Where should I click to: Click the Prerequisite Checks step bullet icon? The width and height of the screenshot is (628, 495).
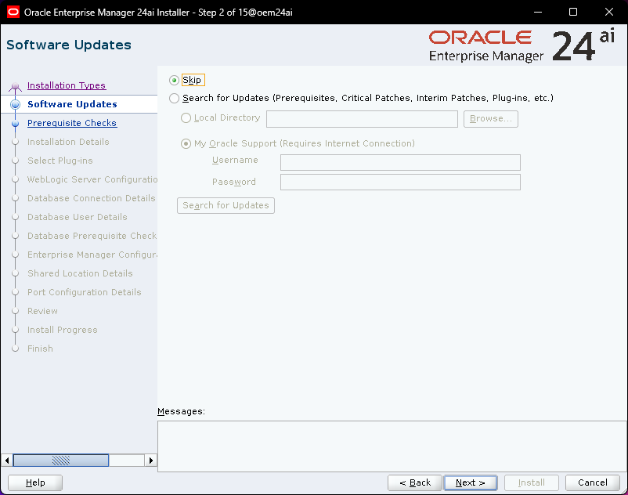point(15,123)
